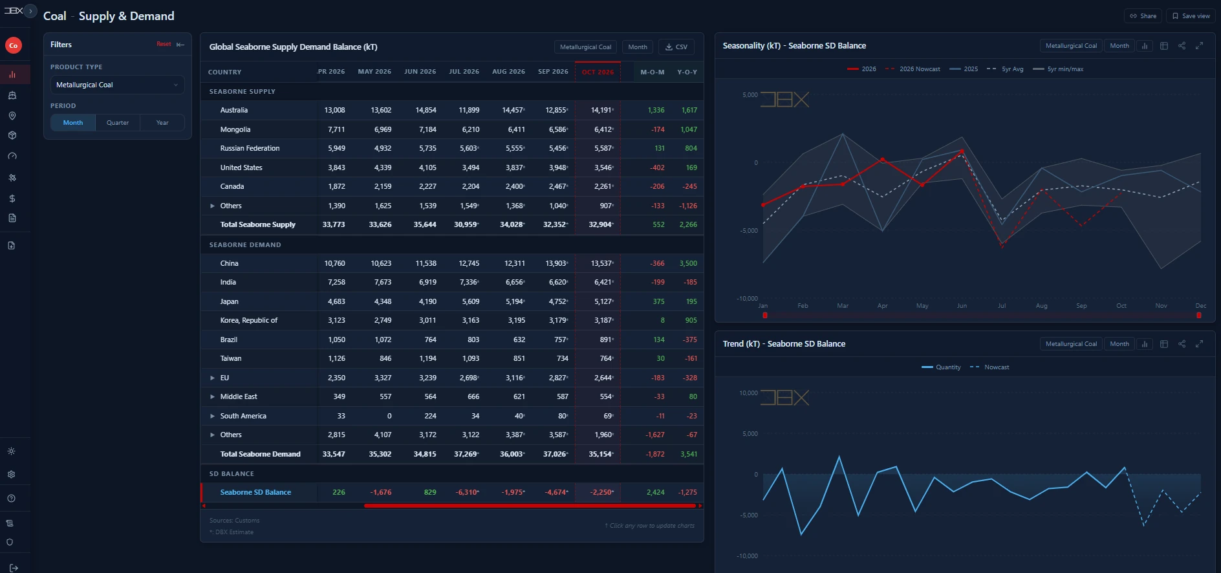Screen dimensions: 1221x573
Task: Open the document report sidebar icon
Action: click(12, 218)
